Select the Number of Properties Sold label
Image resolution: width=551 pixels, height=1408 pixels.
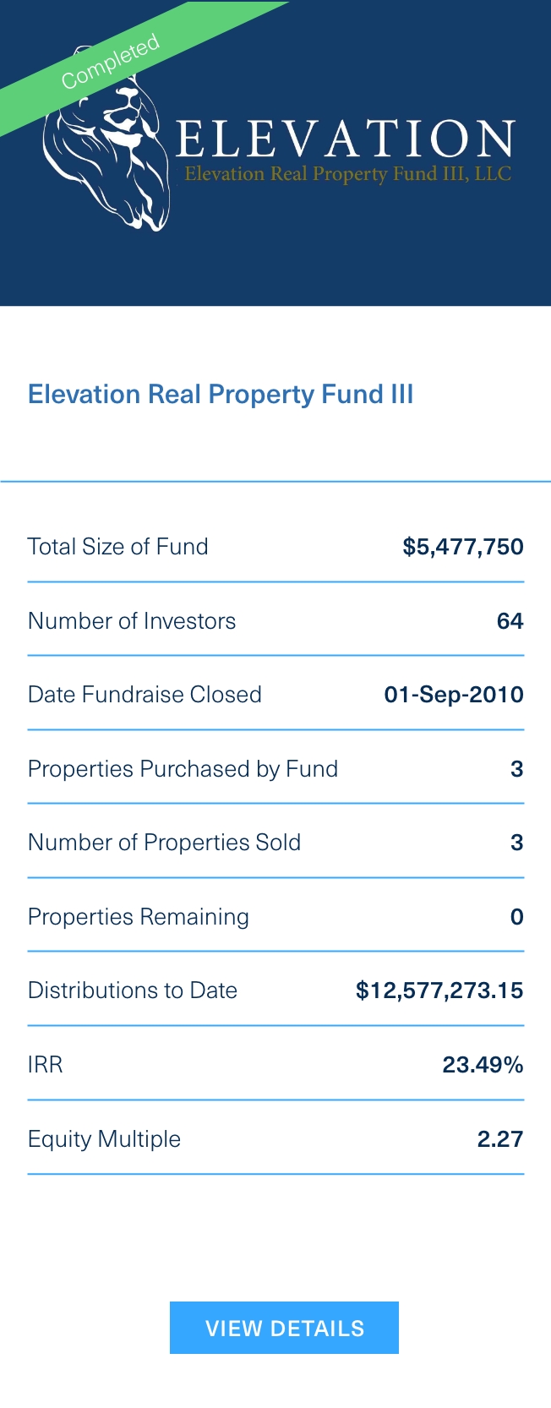pyautogui.click(x=164, y=843)
